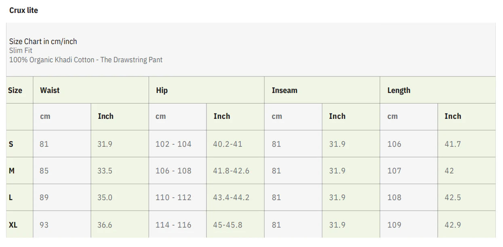The image size is (503, 247).
Task: Click waist inch value 36.6
Action: click(105, 224)
